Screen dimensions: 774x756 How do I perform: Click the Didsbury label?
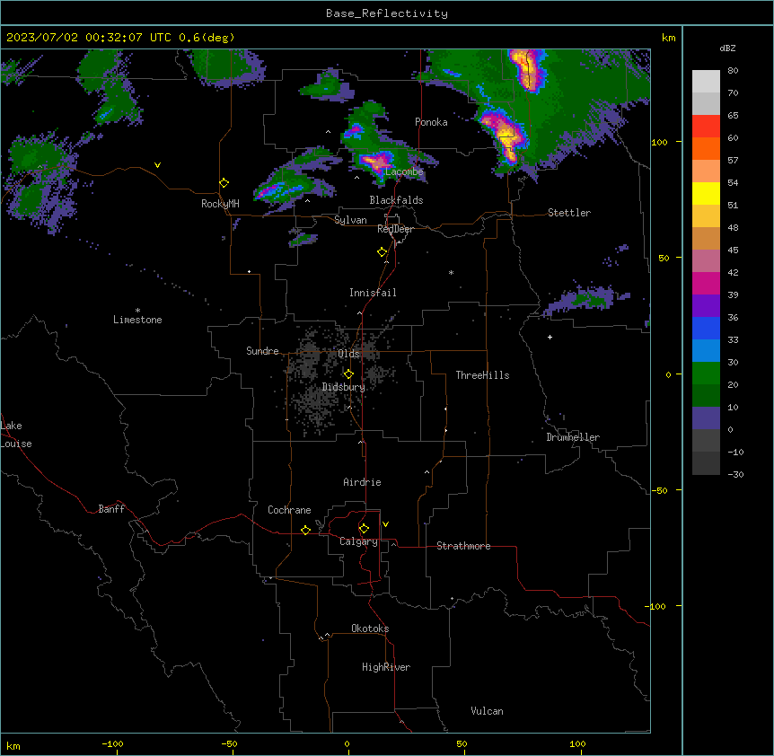pos(344,387)
